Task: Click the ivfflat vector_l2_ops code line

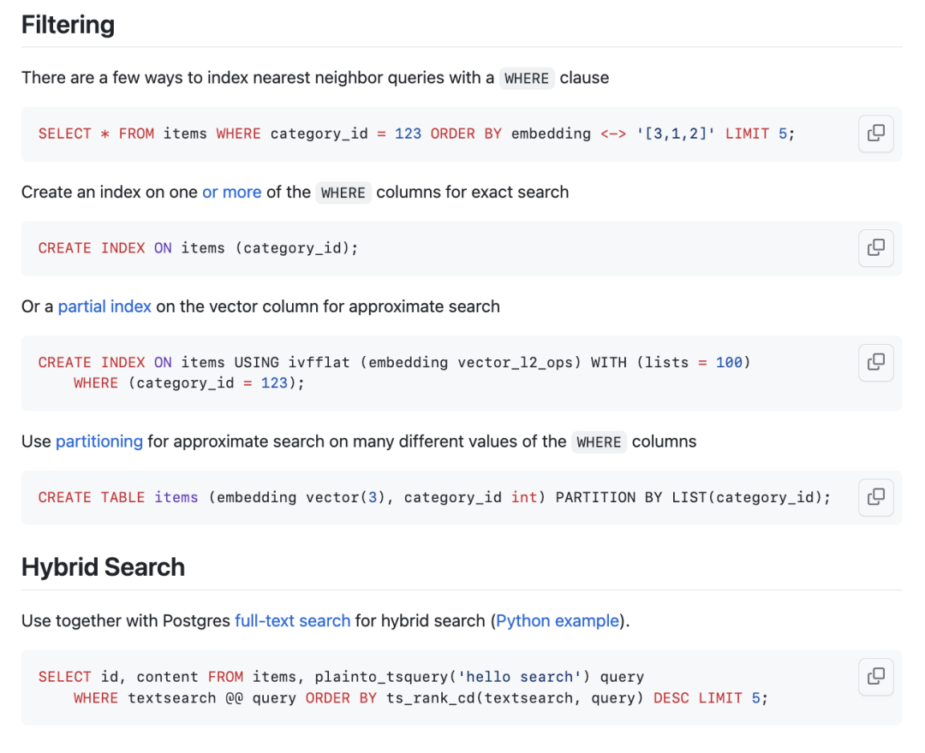Action: [x=394, y=362]
